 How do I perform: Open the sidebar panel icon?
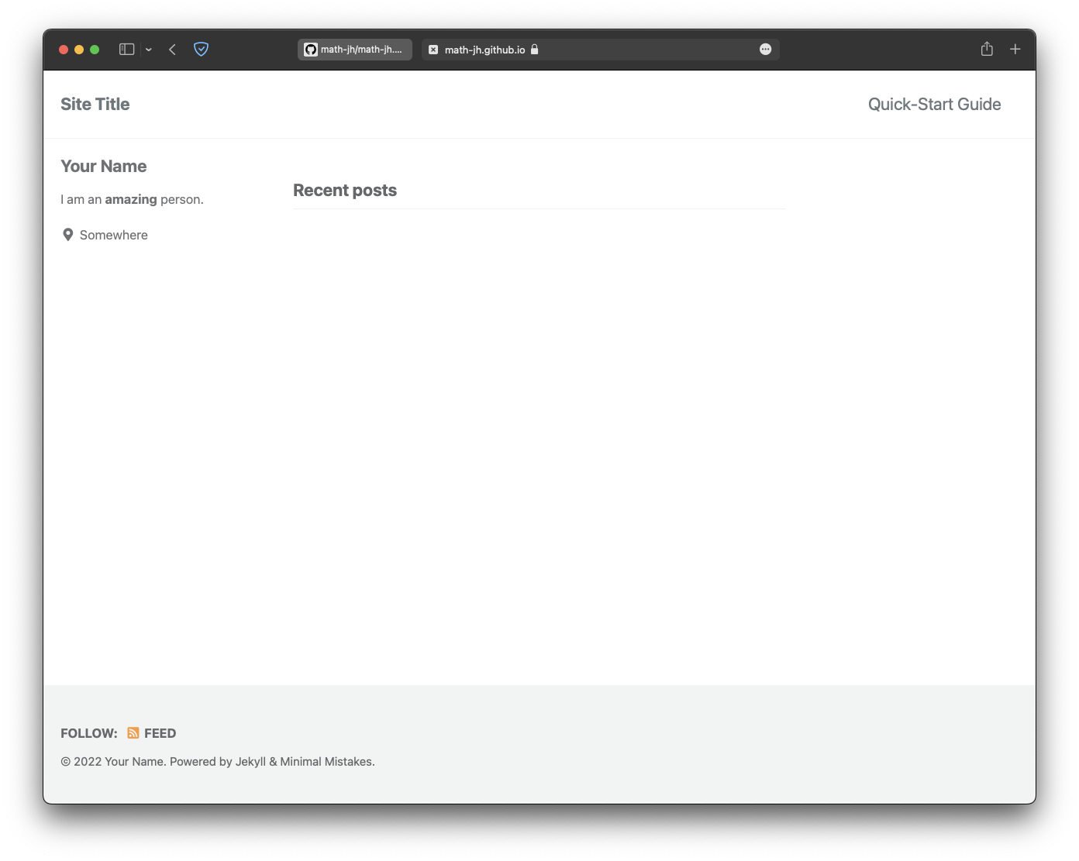125,49
